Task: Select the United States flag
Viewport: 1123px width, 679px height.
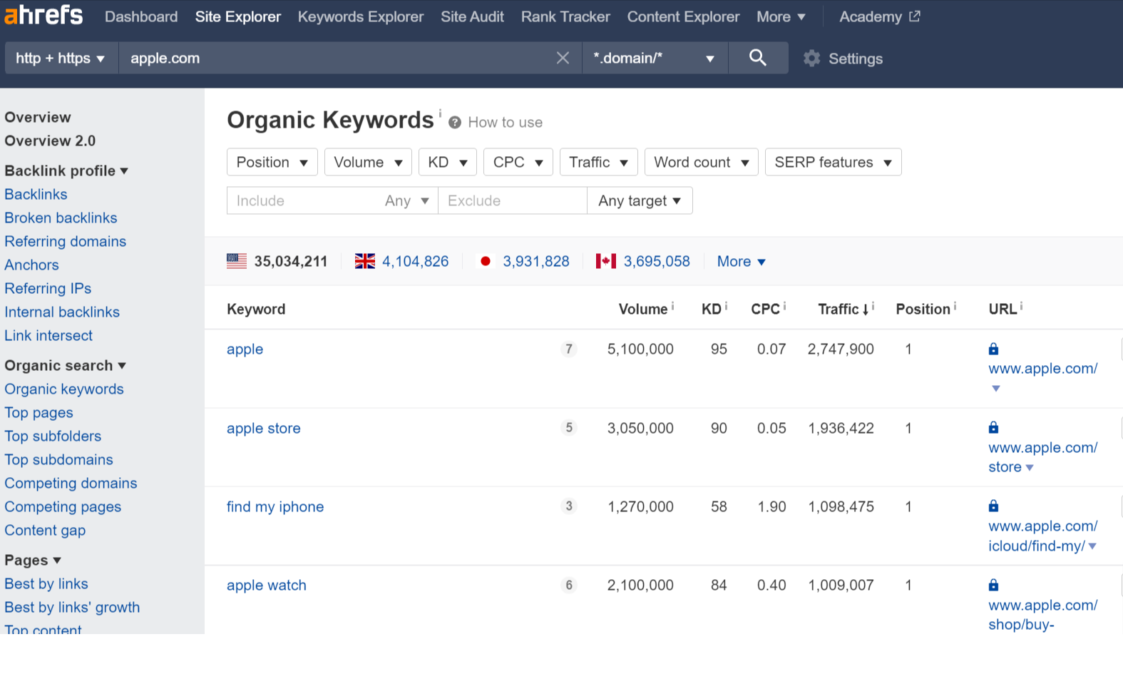Action: pyautogui.click(x=237, y=261)
